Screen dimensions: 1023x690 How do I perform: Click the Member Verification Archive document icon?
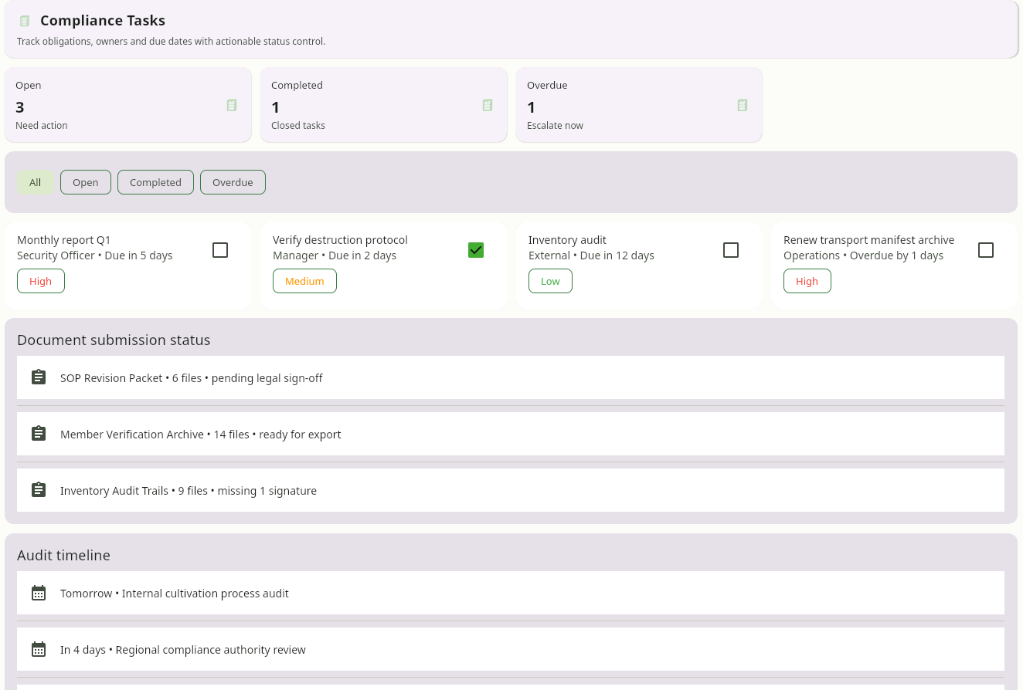coord(39,434)
